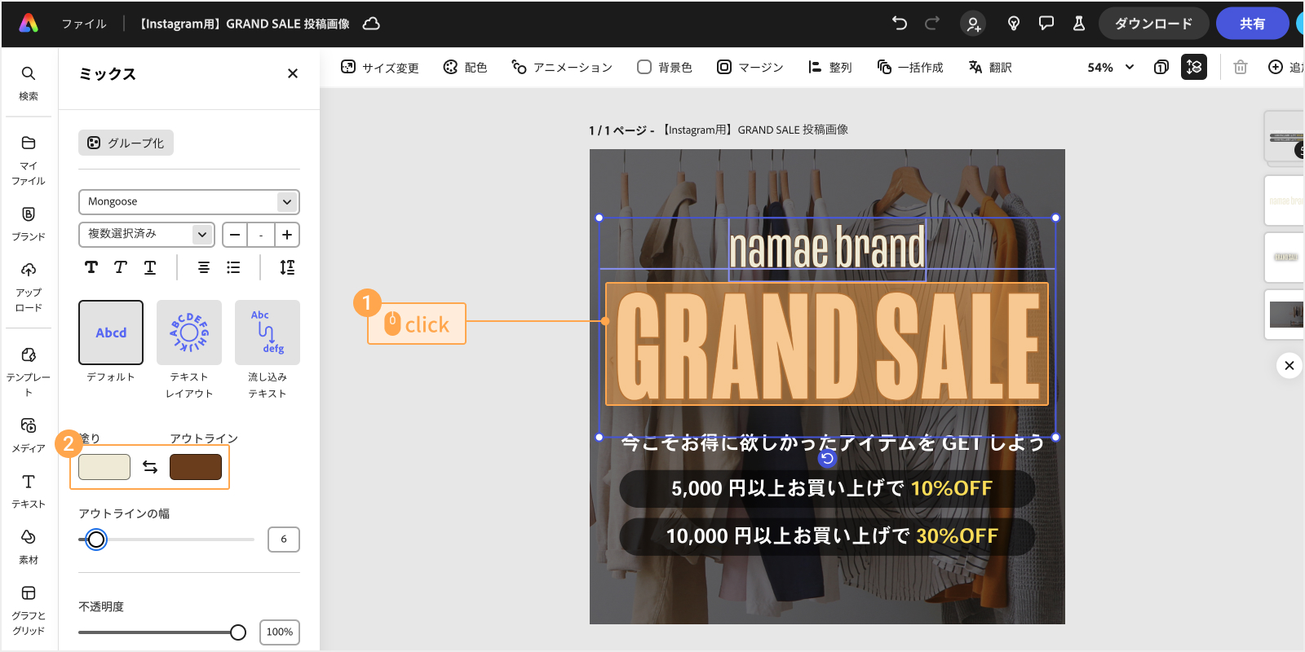Toggle the layer panel icon
Image resolution: width=1305 pixels, height=652 pixels.
(1194, 67)
